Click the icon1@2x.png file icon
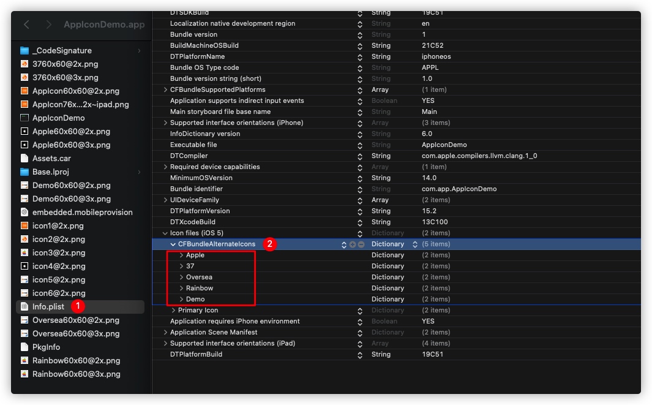Viewport: 652px width, 405px height. [x=24, y=226]
